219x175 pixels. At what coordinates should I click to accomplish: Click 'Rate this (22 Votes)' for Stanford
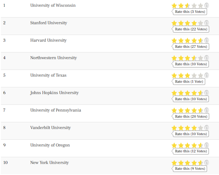(x=191, y=29)
